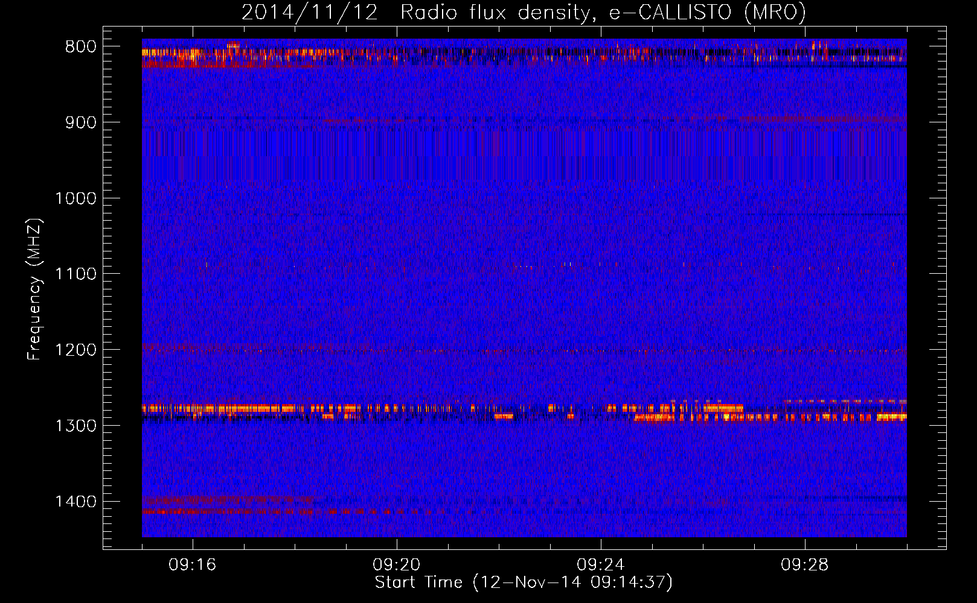The height and width of the screenshot is (603, 977).
Task: Click the 1300 frequency tick label
Action: [x=75, y=426]
